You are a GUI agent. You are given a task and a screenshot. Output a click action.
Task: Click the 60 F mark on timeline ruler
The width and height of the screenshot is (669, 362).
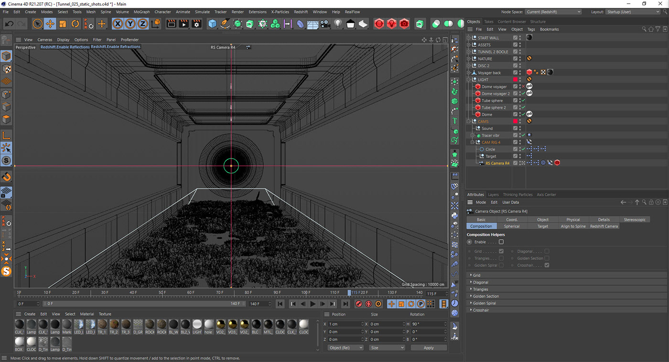click(191, 292)
